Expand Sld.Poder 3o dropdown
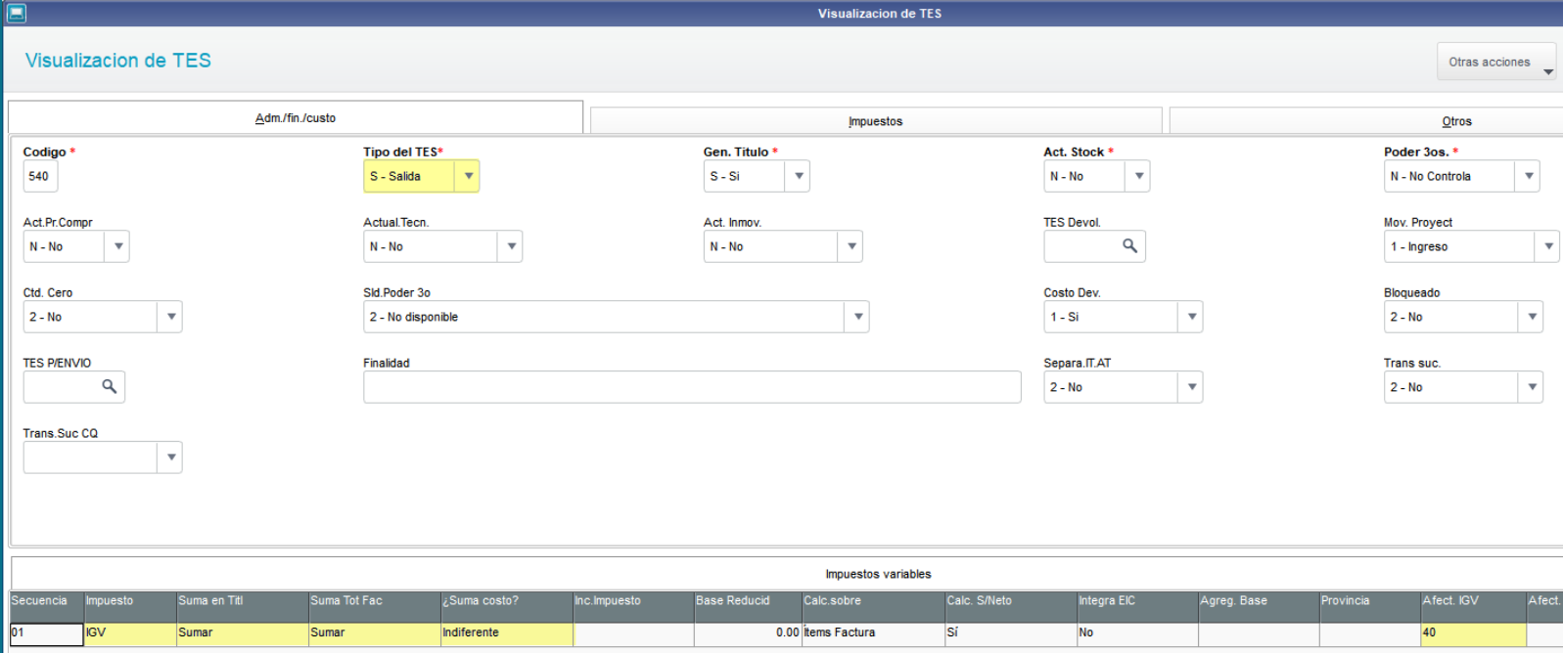Image resolution: width=1563 pixels, height=653 pixels. click(858, 317)
